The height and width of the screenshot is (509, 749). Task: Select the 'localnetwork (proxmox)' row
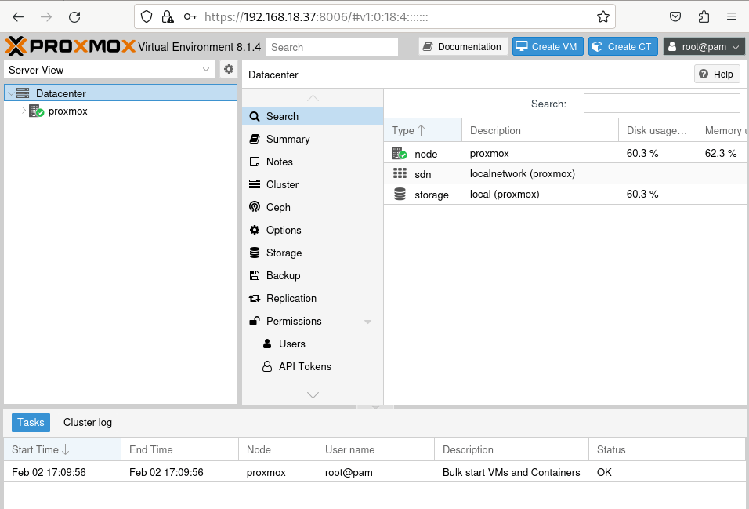(565, 173)
